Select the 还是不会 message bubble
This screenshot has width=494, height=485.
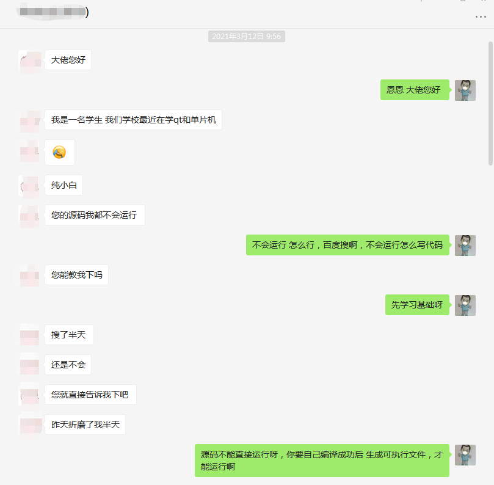click(x=68, y=365)
